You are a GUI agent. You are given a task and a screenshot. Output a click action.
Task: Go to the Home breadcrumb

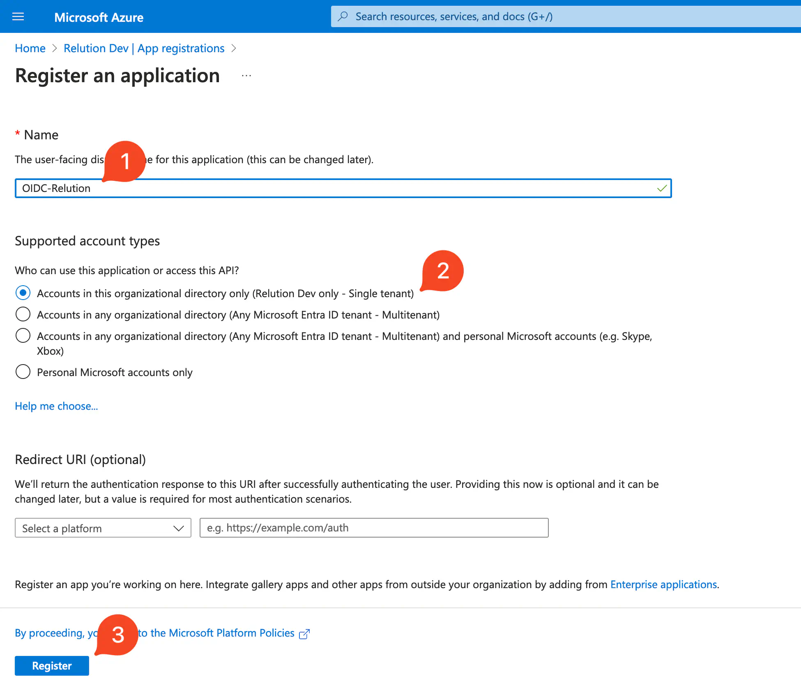30,48
